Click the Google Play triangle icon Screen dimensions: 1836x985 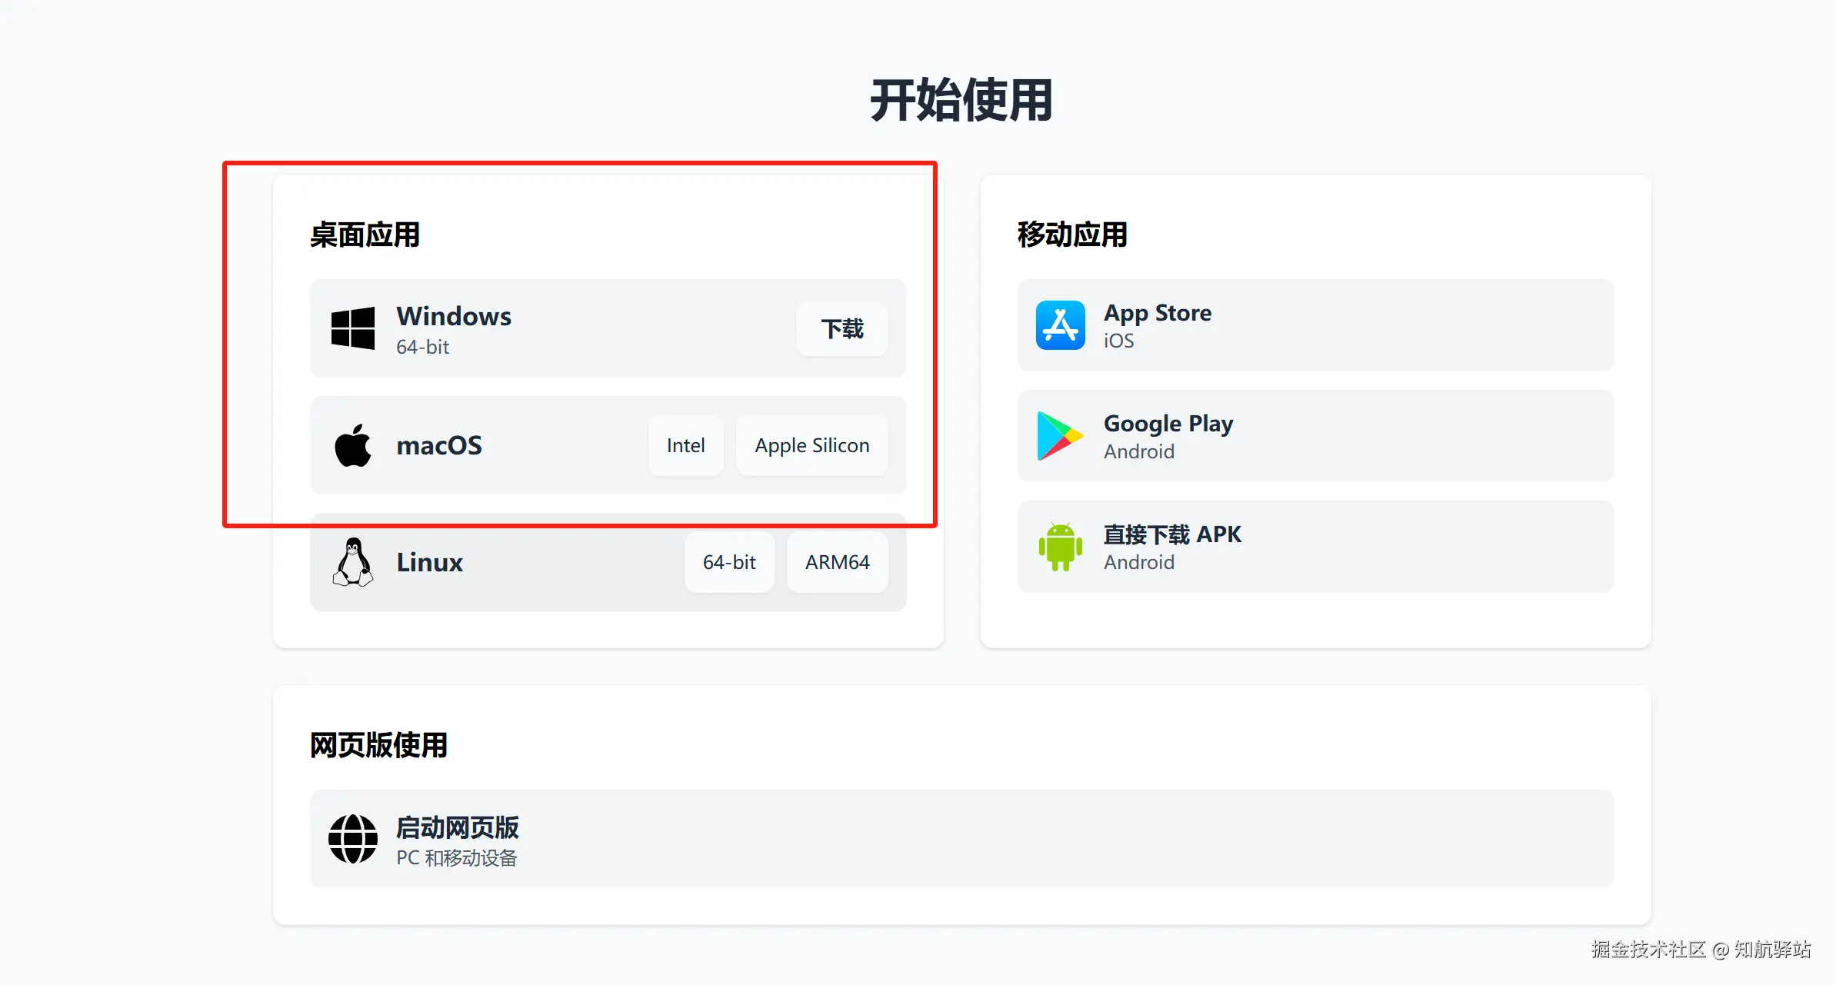(x=1058, y=436)
